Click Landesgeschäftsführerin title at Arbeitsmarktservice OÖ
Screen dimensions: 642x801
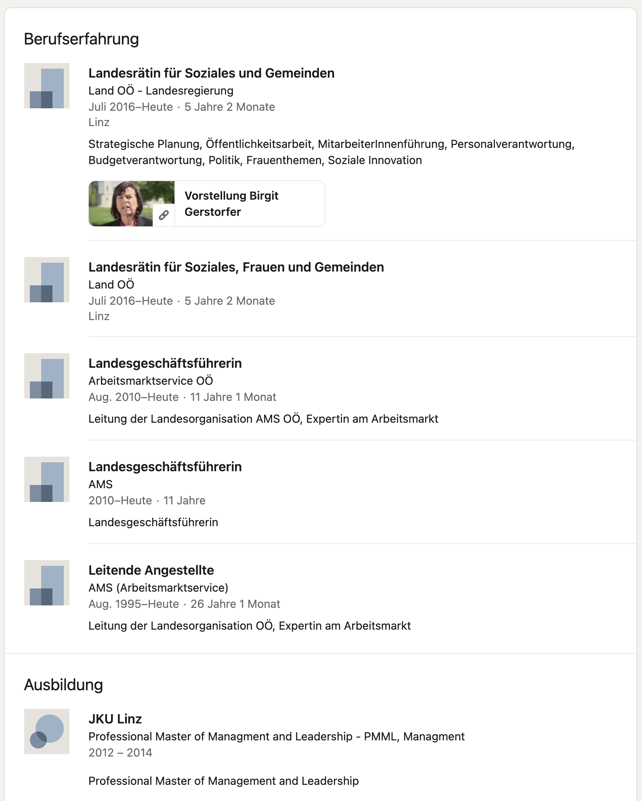[x=165, y=363]
